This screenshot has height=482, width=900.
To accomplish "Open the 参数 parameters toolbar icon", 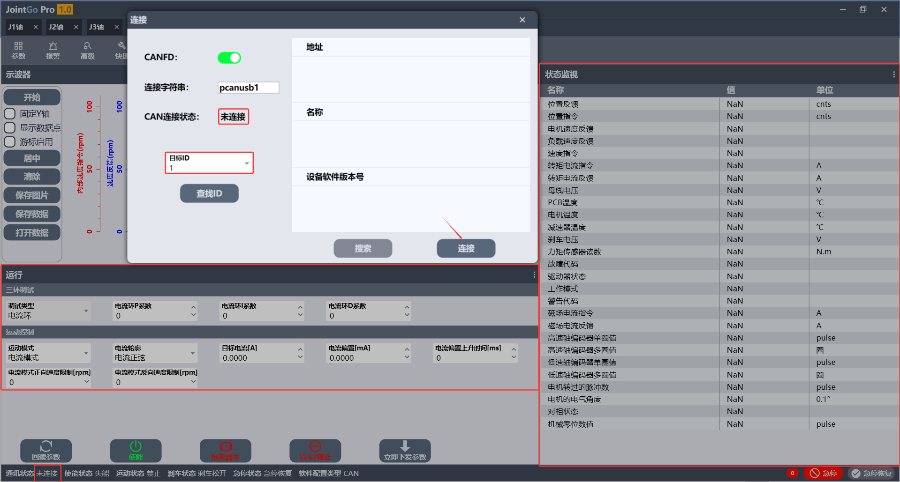I will coord(18,51).
